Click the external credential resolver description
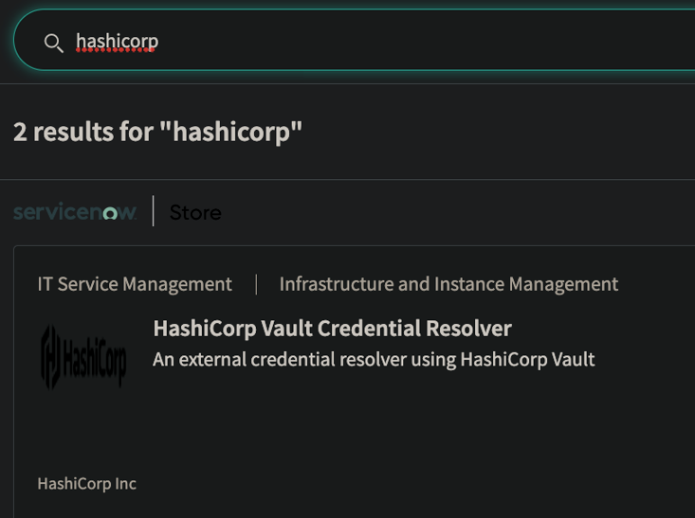 [x=374, y=359]
